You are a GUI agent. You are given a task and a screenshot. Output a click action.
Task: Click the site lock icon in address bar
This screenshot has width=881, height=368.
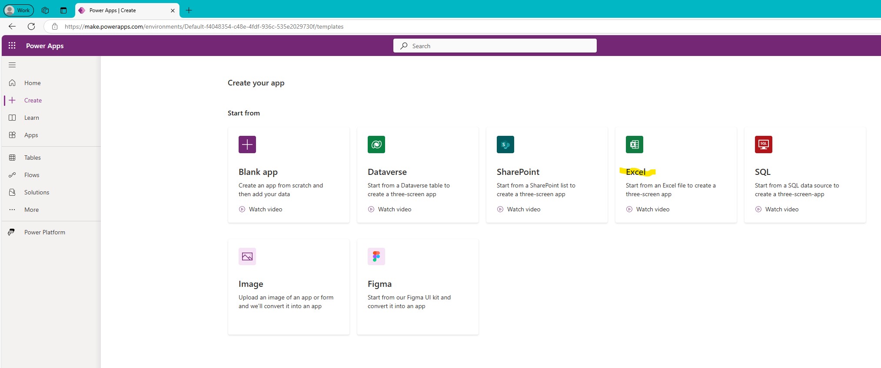pos(55,26)
